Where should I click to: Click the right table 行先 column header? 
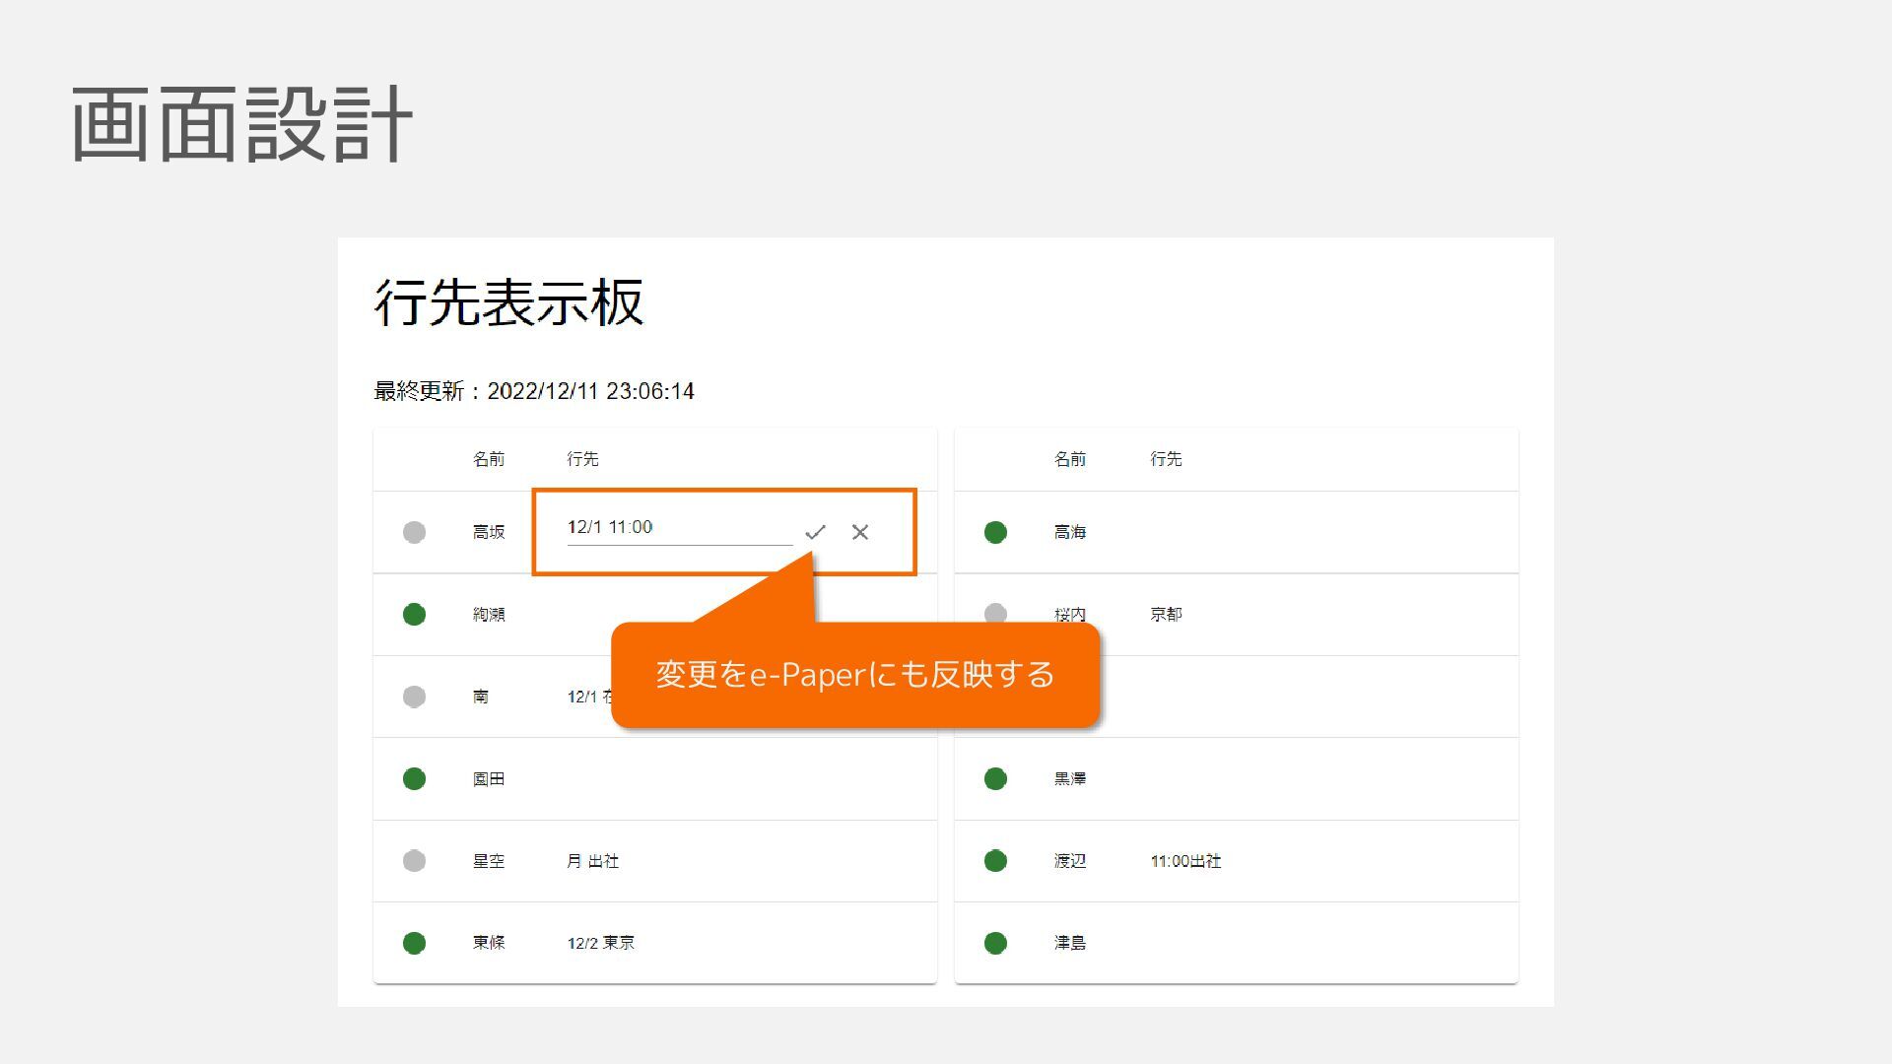(1166, 459)
